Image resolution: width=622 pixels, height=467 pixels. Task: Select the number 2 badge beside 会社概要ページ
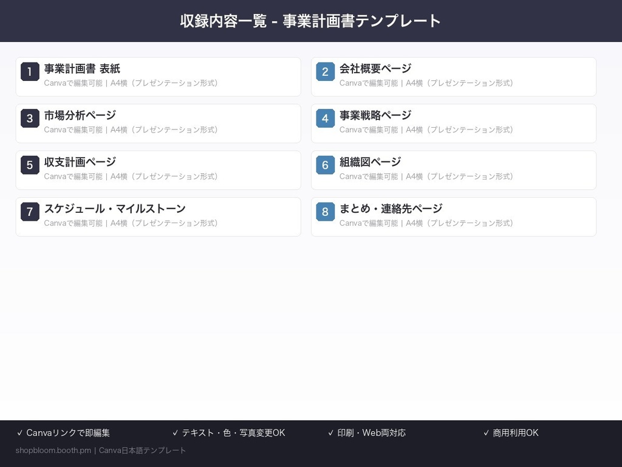[325, 72]
